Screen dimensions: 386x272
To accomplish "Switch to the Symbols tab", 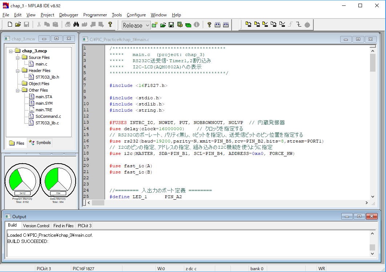I will pos(40,143).
